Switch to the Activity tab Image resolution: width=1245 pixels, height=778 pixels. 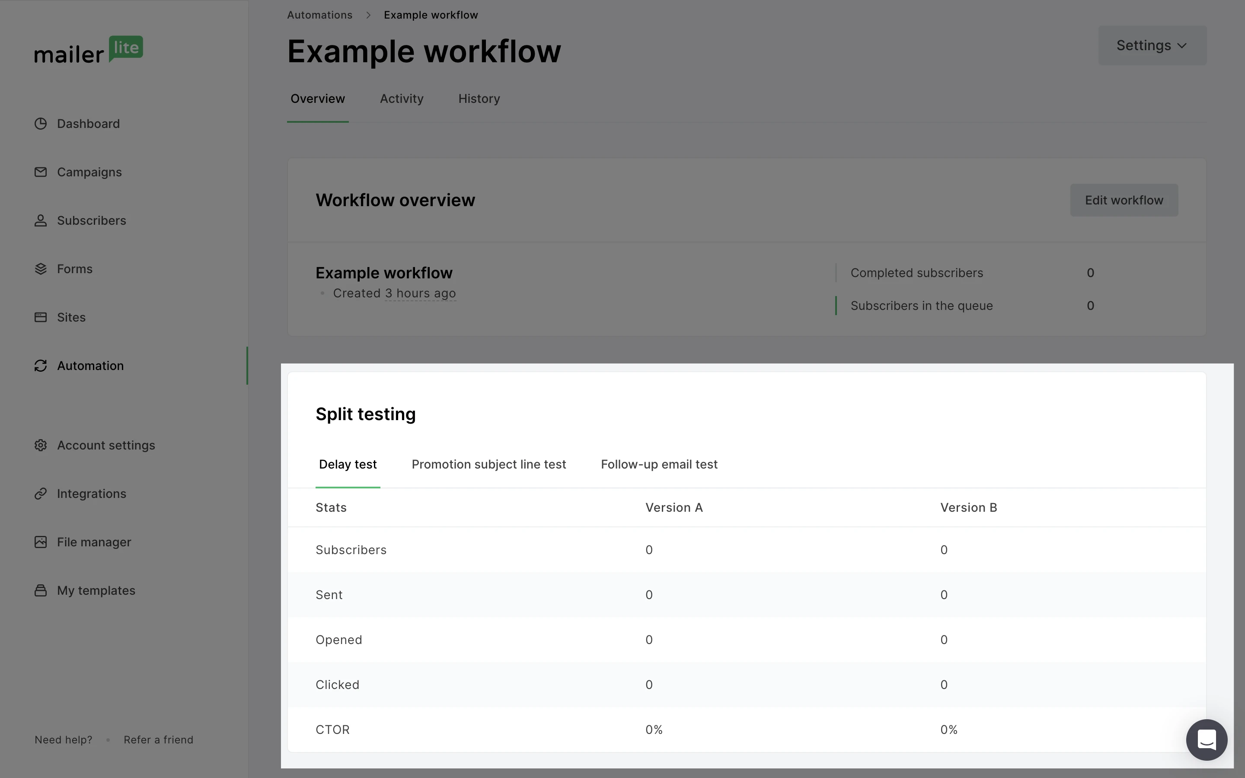pos(401,99)
